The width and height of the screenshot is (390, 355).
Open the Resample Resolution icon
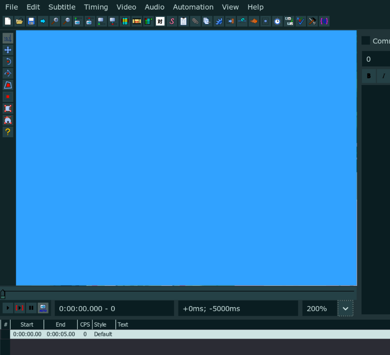tap(266, 21)
